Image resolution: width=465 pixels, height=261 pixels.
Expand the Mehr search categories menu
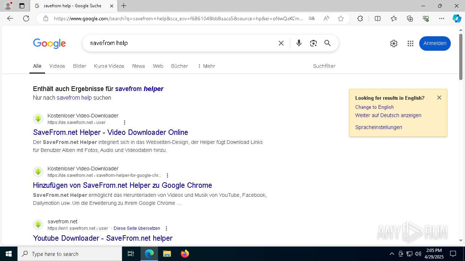[206, 66]
